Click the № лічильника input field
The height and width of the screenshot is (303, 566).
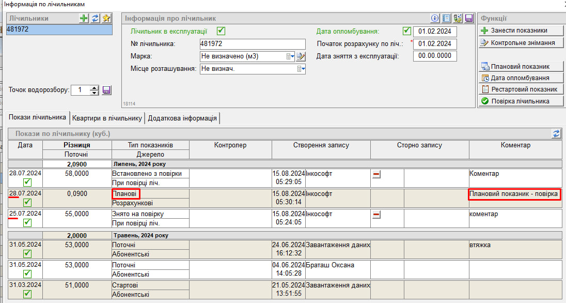(252, 44)
